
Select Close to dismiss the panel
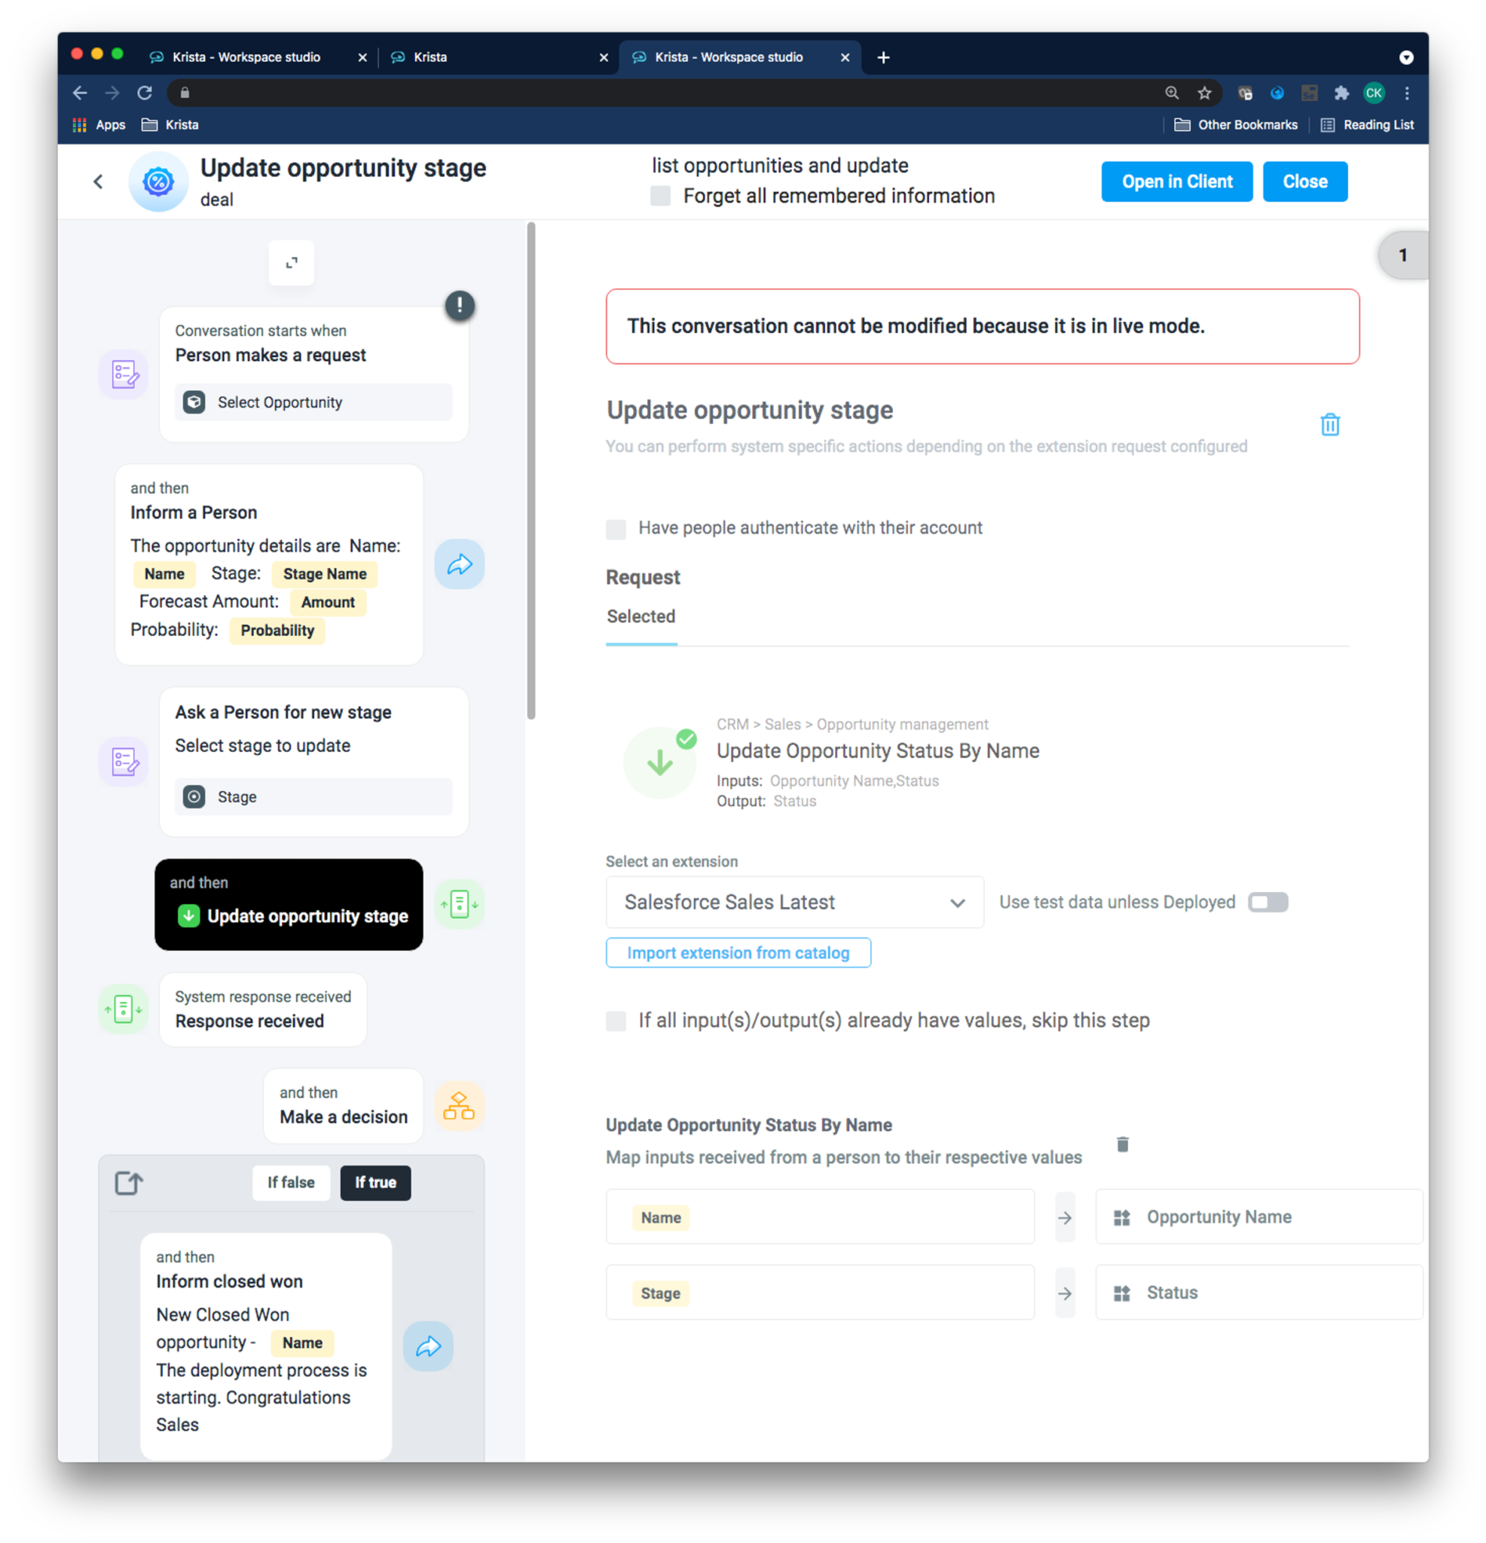click(1305, 181)
